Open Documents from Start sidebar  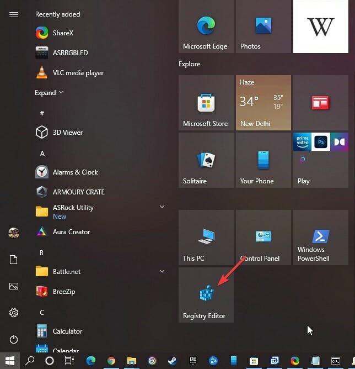[14, 259]
